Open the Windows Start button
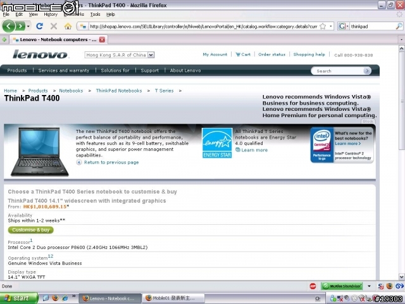Screen dimensions: 405x304 pos(18,298)
